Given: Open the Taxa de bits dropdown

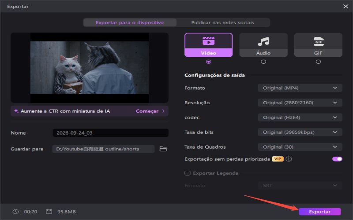Looking at the screenshot, I should [300, 132].
